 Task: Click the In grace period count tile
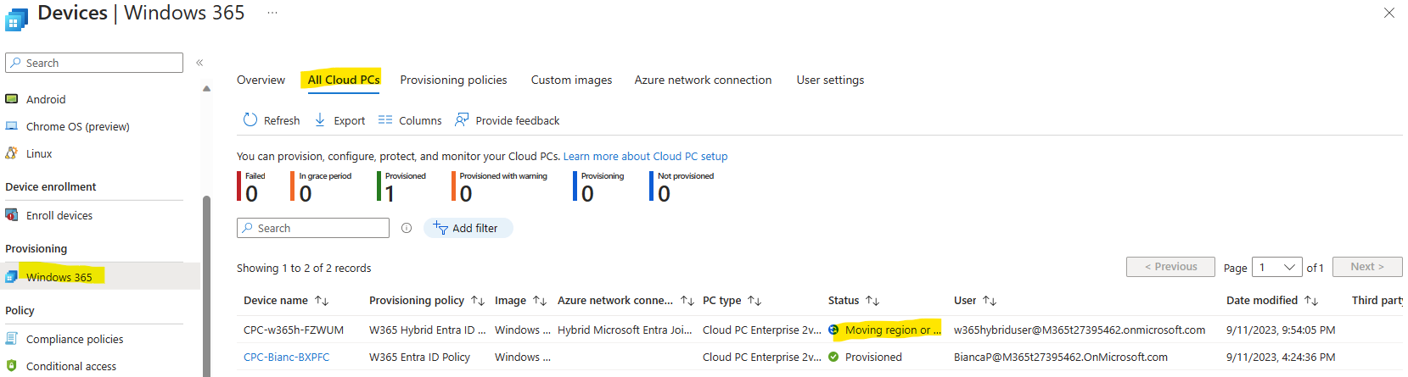tap(321, 186)
